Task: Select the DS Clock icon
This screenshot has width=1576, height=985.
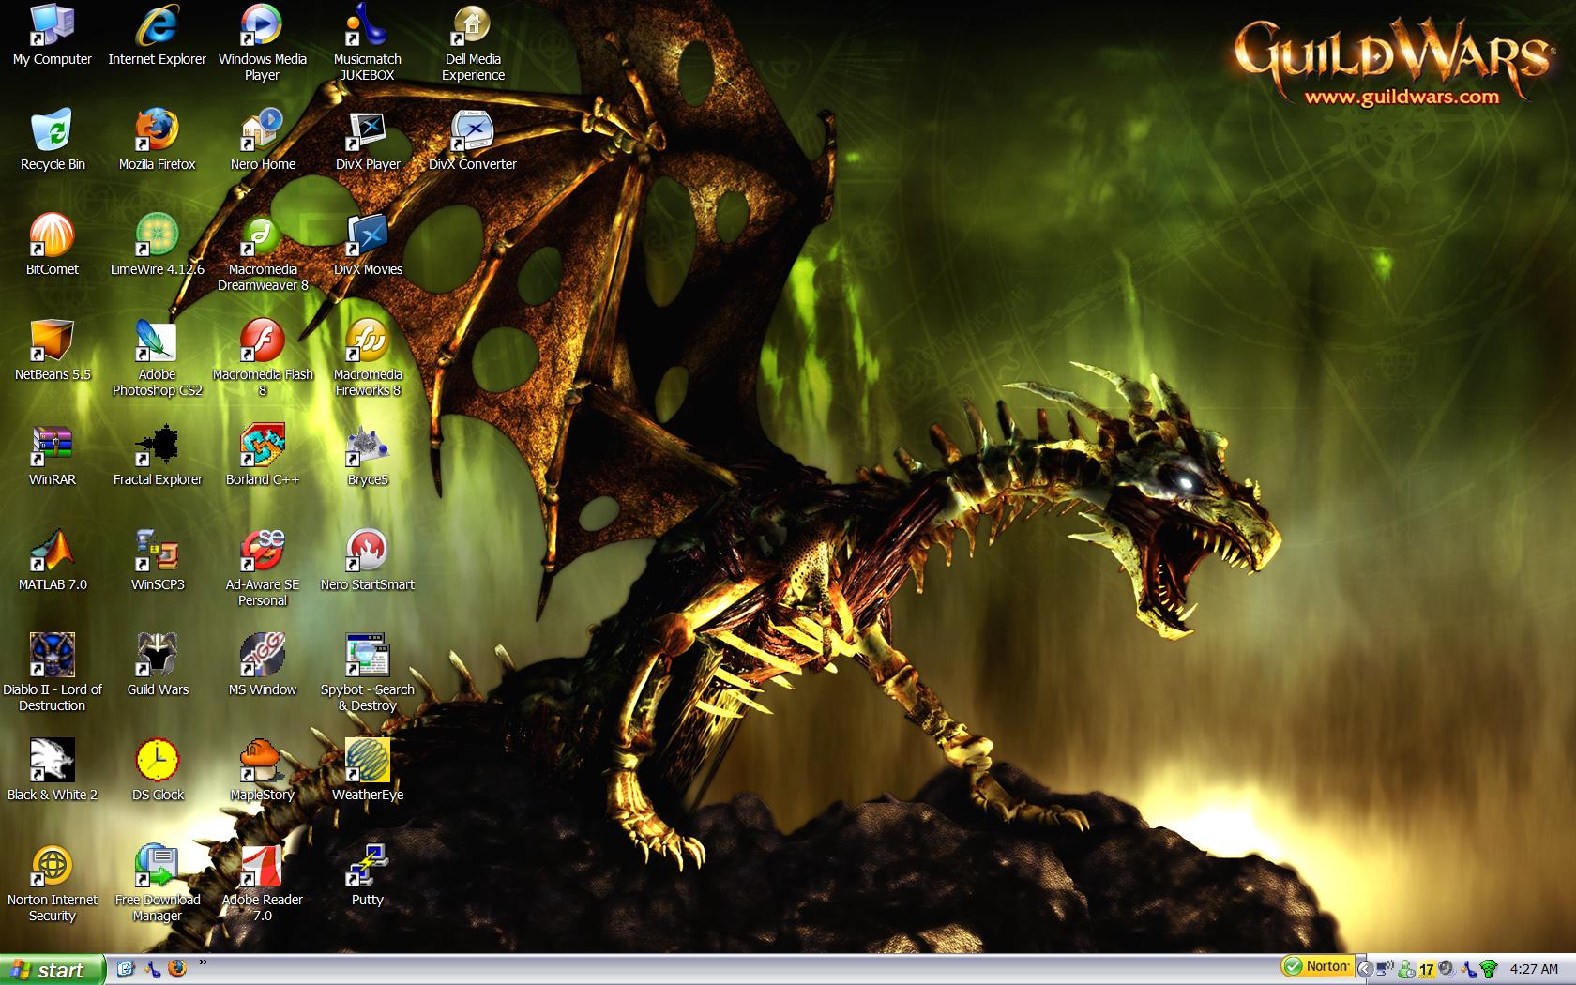Action: [x=157, y=772]
